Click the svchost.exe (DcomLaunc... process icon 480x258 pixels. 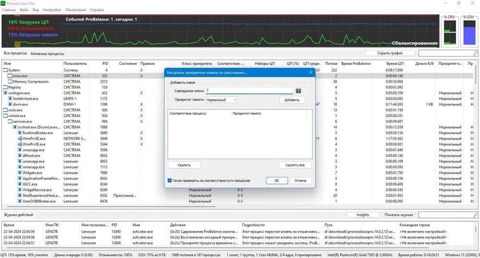(15, 127)
